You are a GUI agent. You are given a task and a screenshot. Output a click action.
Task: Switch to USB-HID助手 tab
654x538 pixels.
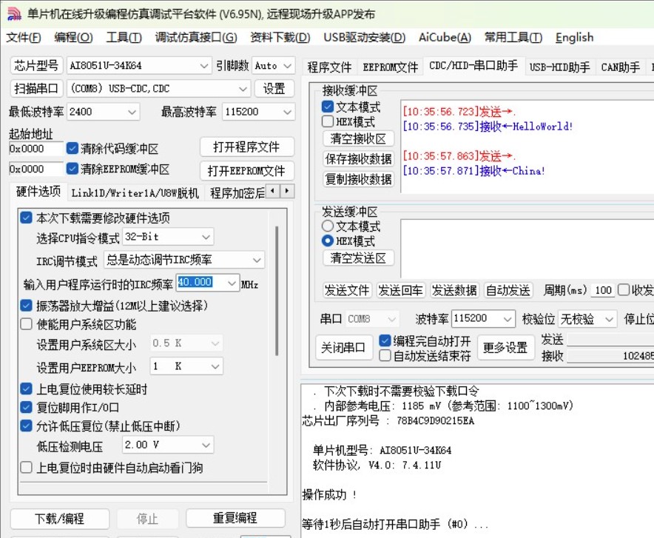pos(559,67)
